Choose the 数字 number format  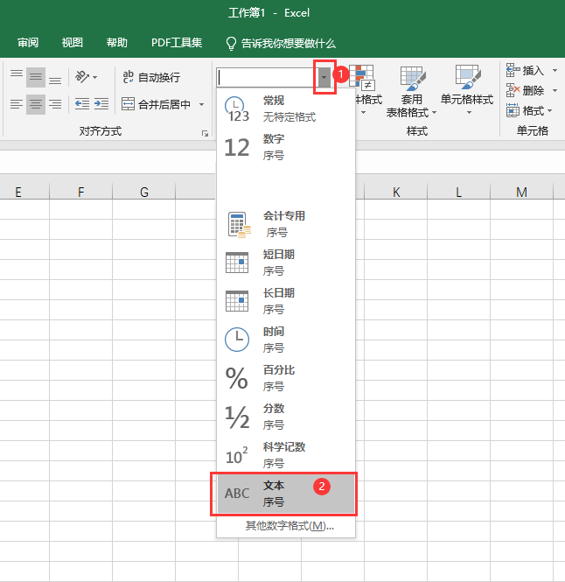click(x=286, y=147)
